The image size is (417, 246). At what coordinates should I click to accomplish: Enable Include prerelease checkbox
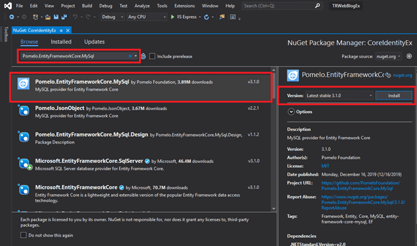pos(152,56)
